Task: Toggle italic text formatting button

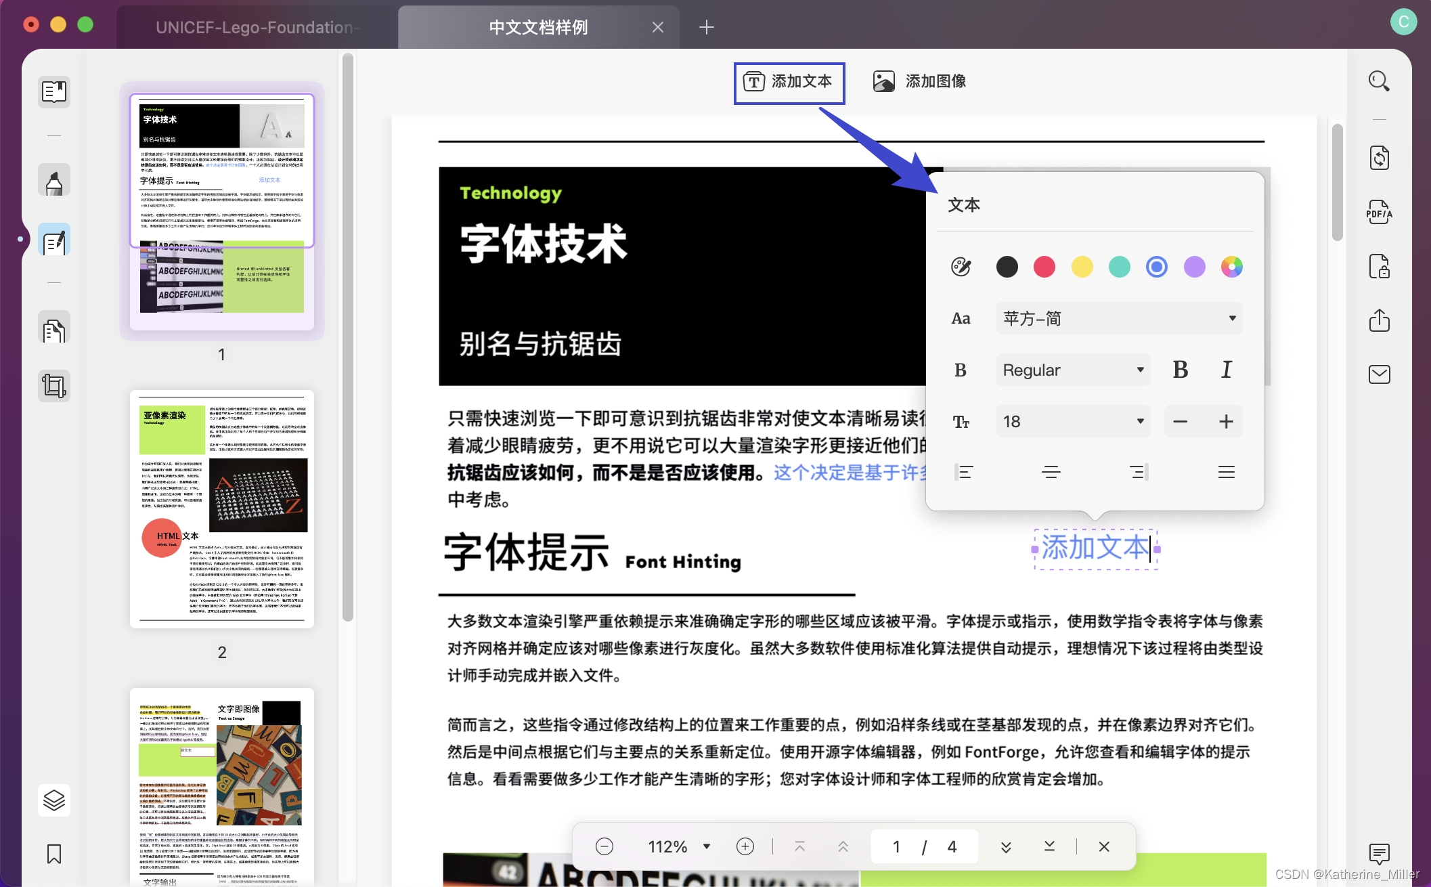Action: point(1226,370)
